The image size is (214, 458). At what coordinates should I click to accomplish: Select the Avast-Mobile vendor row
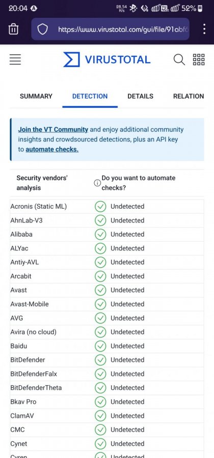tap(106, 304)
